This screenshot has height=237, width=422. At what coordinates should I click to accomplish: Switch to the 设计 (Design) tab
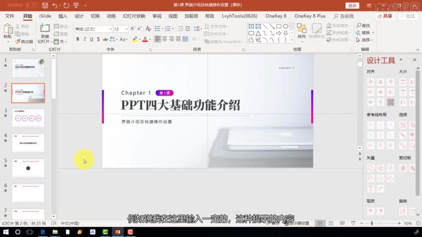click(x=79, y=16)
